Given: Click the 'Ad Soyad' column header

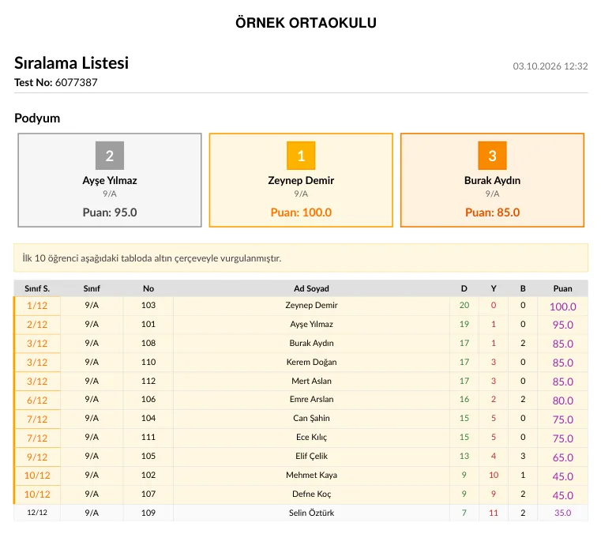Looking at the screenshot, I should coord(311,288).
